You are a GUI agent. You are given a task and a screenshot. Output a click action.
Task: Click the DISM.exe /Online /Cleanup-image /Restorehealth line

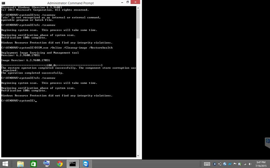[57, 48]
